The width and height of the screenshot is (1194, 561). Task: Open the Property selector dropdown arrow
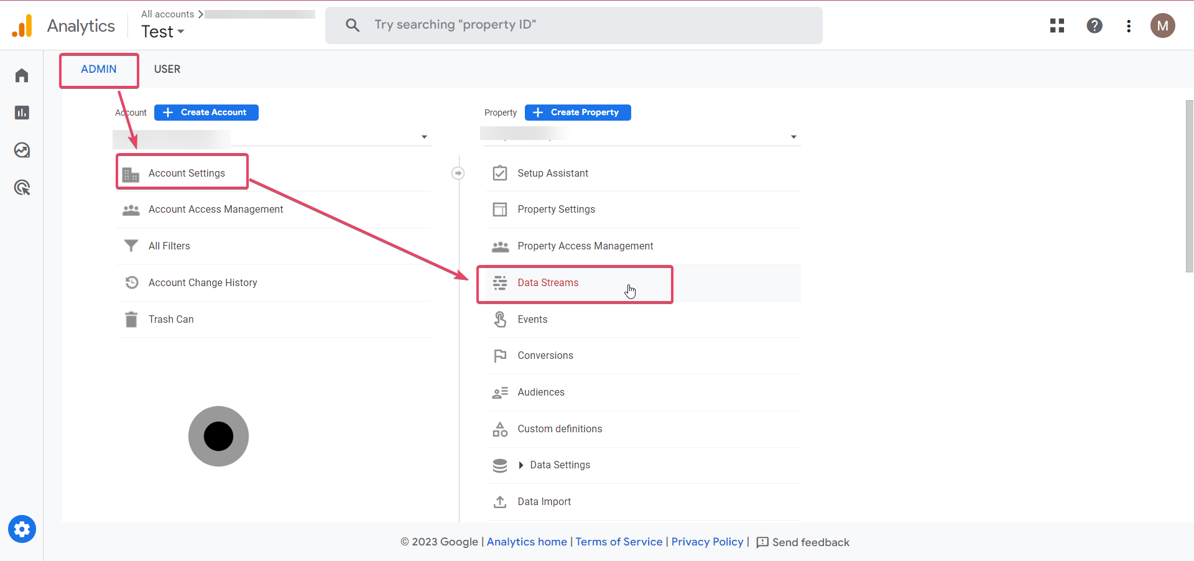794,137
